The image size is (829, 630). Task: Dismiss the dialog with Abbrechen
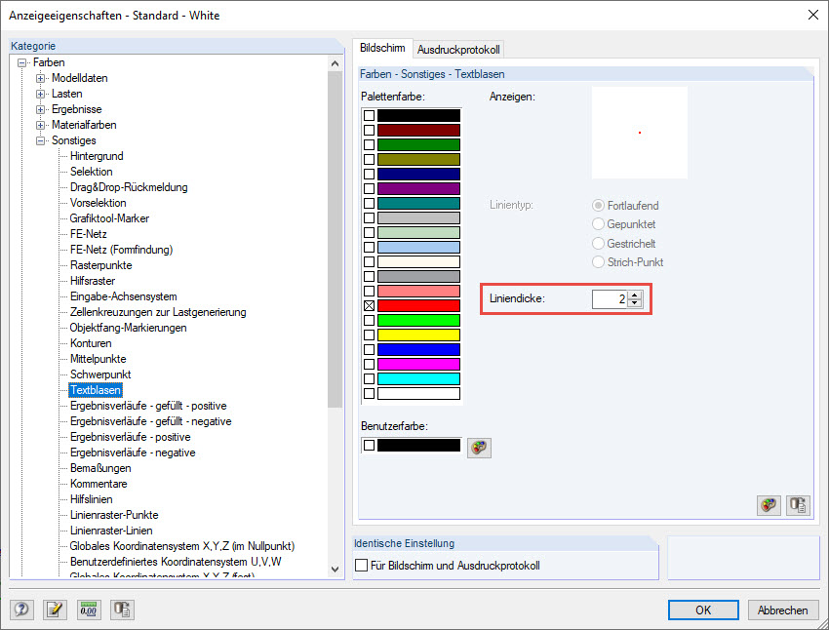click(782, 610)
